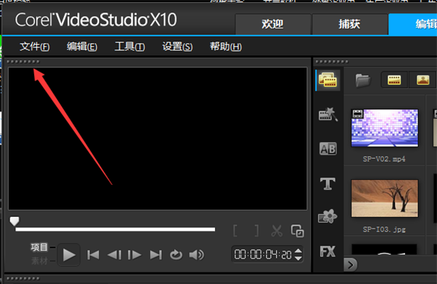Open the 帮助(H) menu

(x=226, y=47)
